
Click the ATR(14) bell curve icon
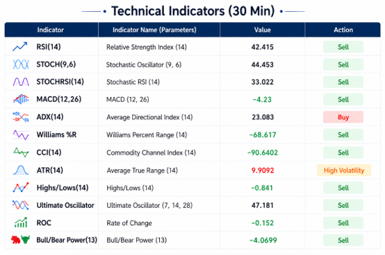click(x=21, y=170)
